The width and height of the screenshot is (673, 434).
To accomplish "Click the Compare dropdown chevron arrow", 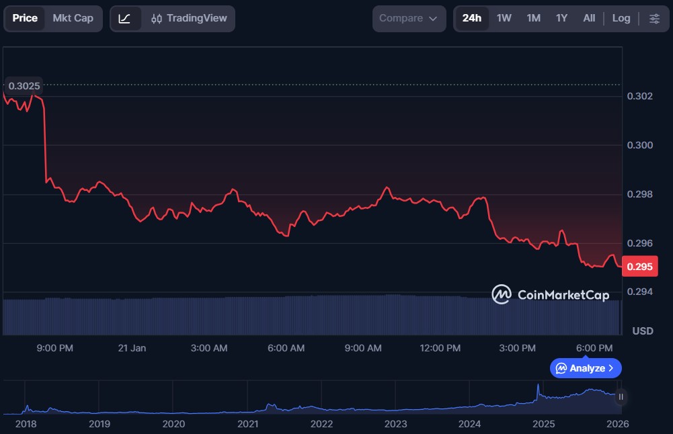I will pyautogui.click(x=432, y=19).
